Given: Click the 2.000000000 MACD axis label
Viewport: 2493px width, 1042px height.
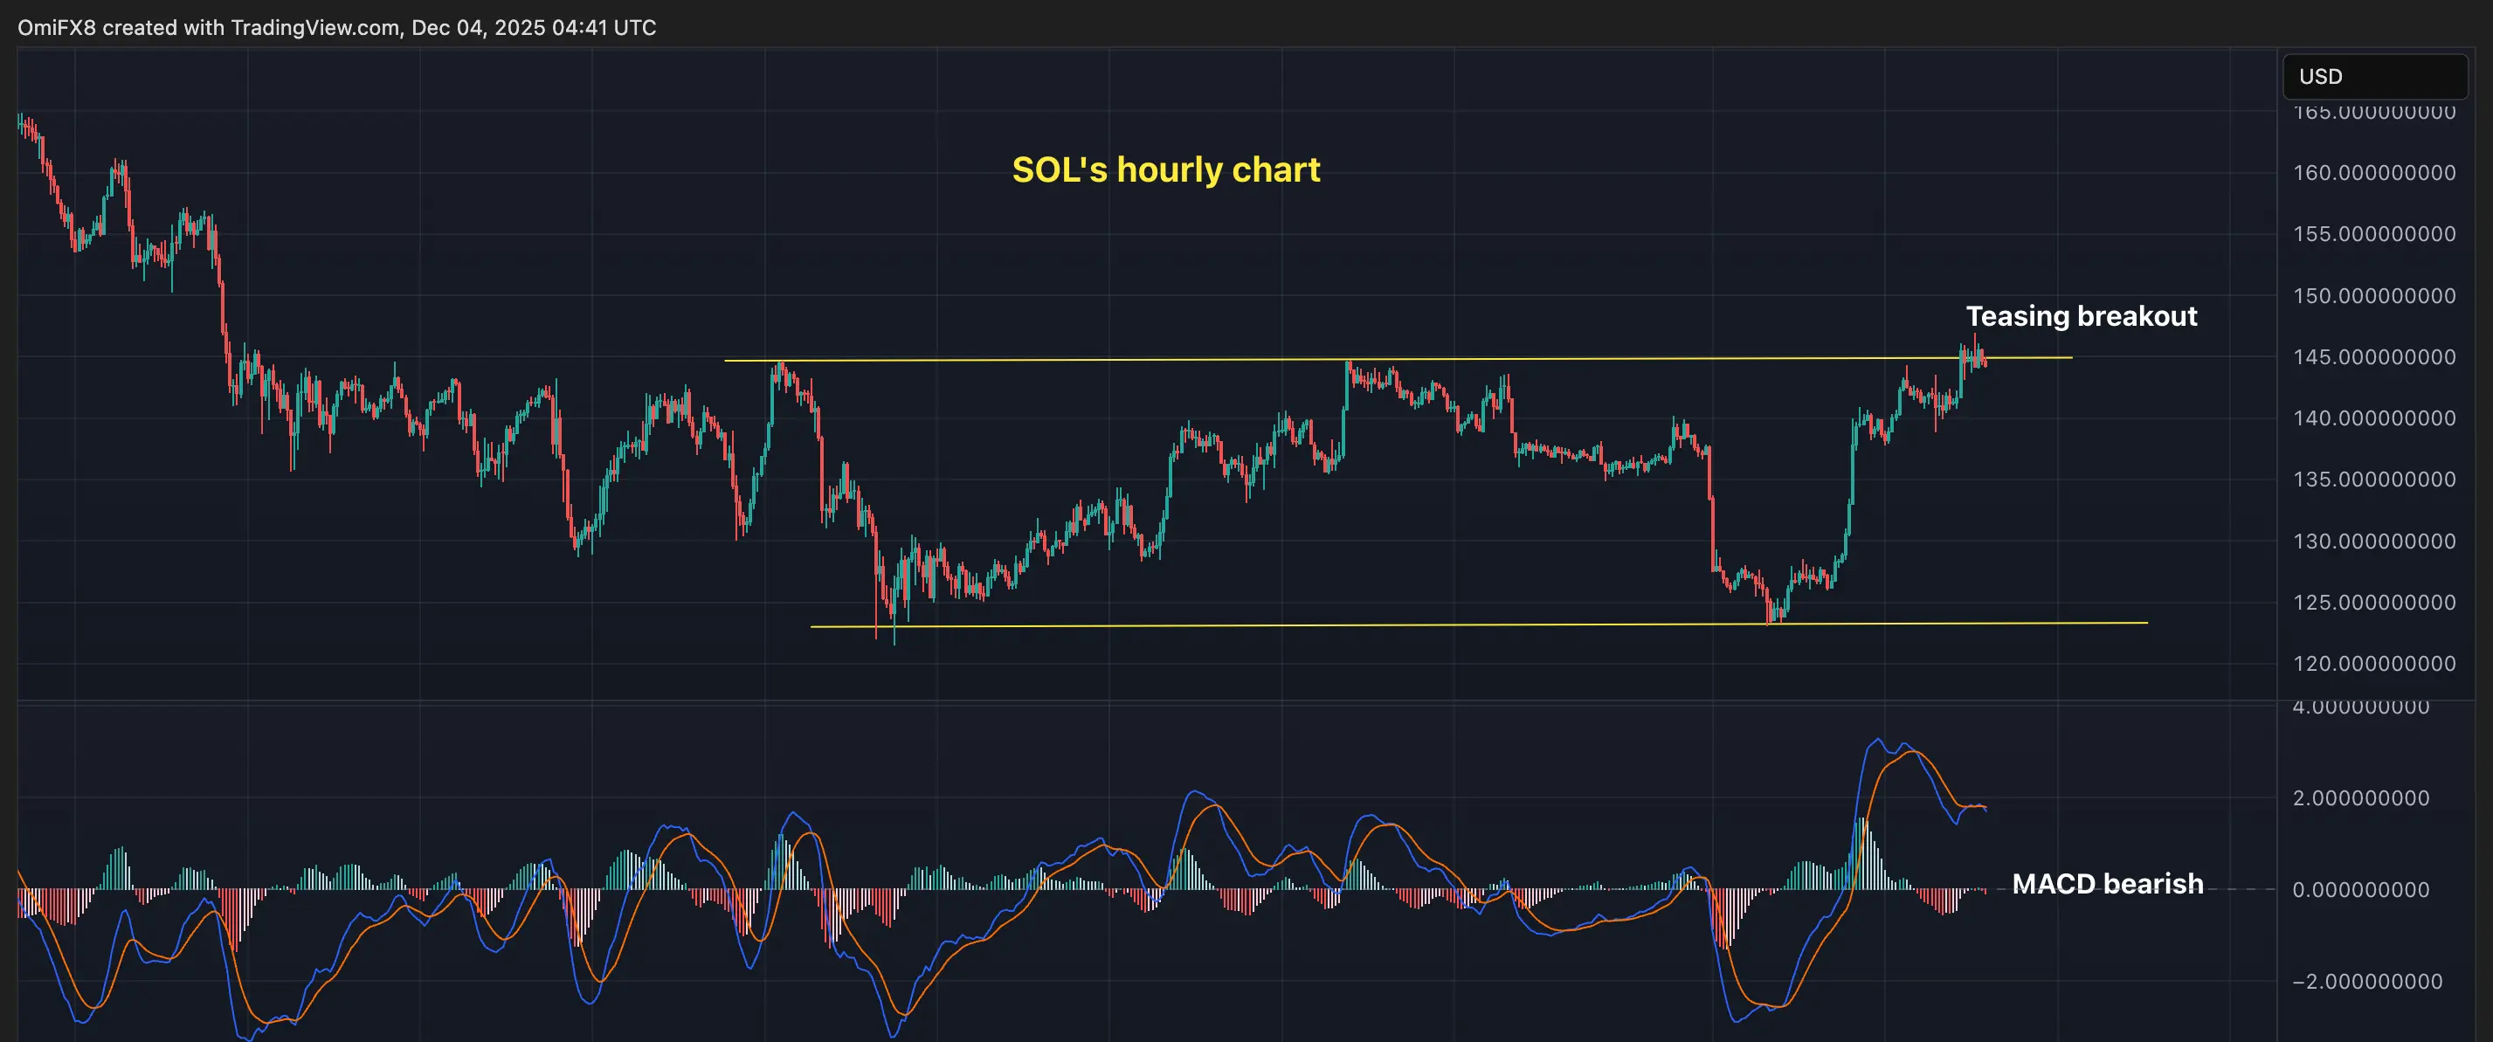Looking at the screenshot, I should [2360, 798].
